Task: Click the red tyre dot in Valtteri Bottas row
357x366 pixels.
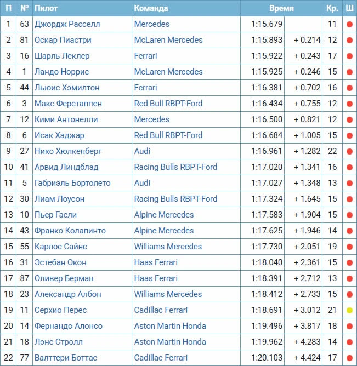Action: pos(349,358)
